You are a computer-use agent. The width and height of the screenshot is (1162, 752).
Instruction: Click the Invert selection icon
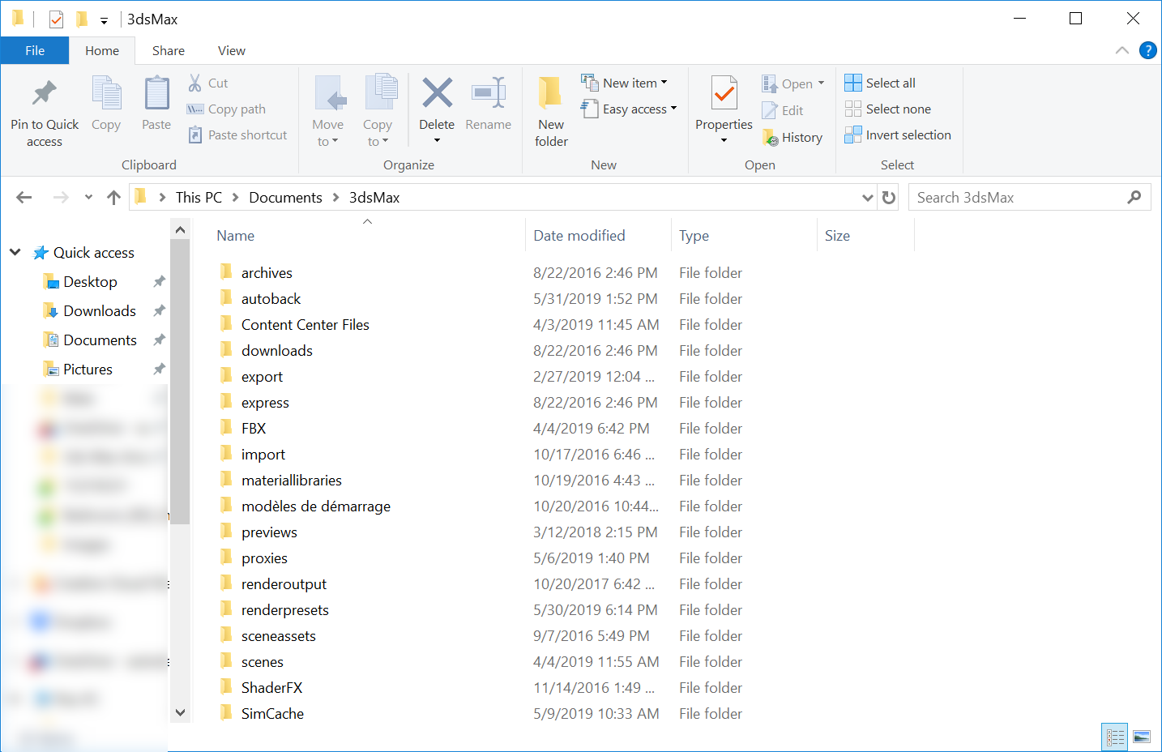(853, 135)
